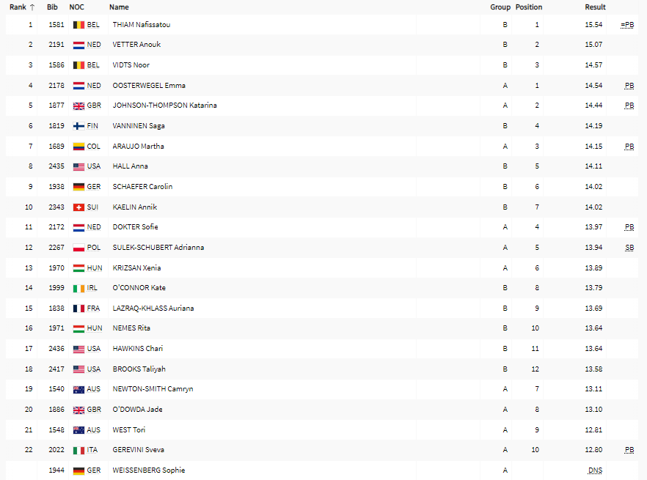Click Netherlands flag beside VETTER Anouk

[78, 45]
